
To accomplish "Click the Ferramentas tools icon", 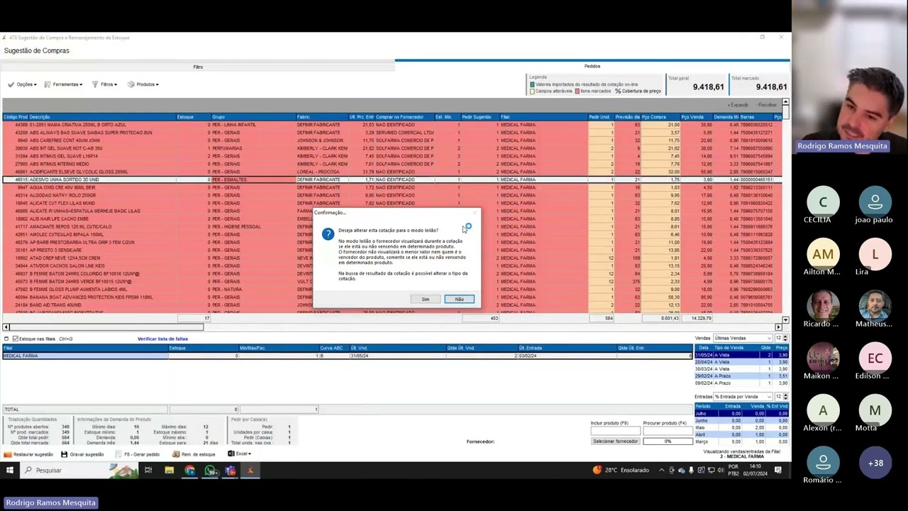I will pos(48,84).
